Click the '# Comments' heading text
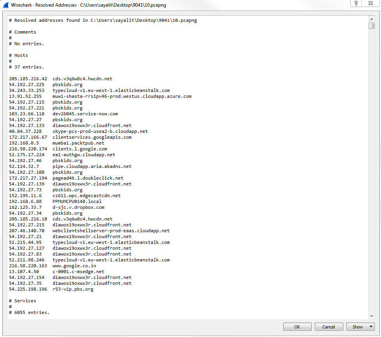The height and width of the screenshot is (337, 381). [23, 32]
